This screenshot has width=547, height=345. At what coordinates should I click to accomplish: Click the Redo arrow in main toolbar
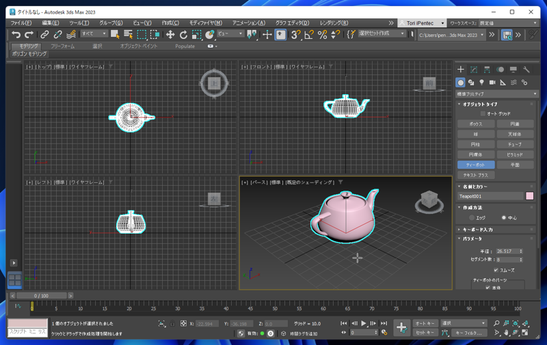click(29, 34)
